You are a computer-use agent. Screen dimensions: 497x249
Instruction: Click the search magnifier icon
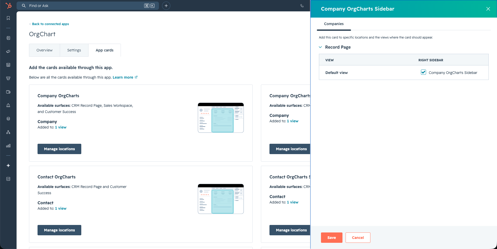point(24,6)
